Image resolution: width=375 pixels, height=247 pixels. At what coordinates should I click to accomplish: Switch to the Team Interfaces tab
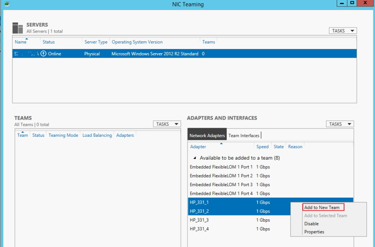[245, 135]
